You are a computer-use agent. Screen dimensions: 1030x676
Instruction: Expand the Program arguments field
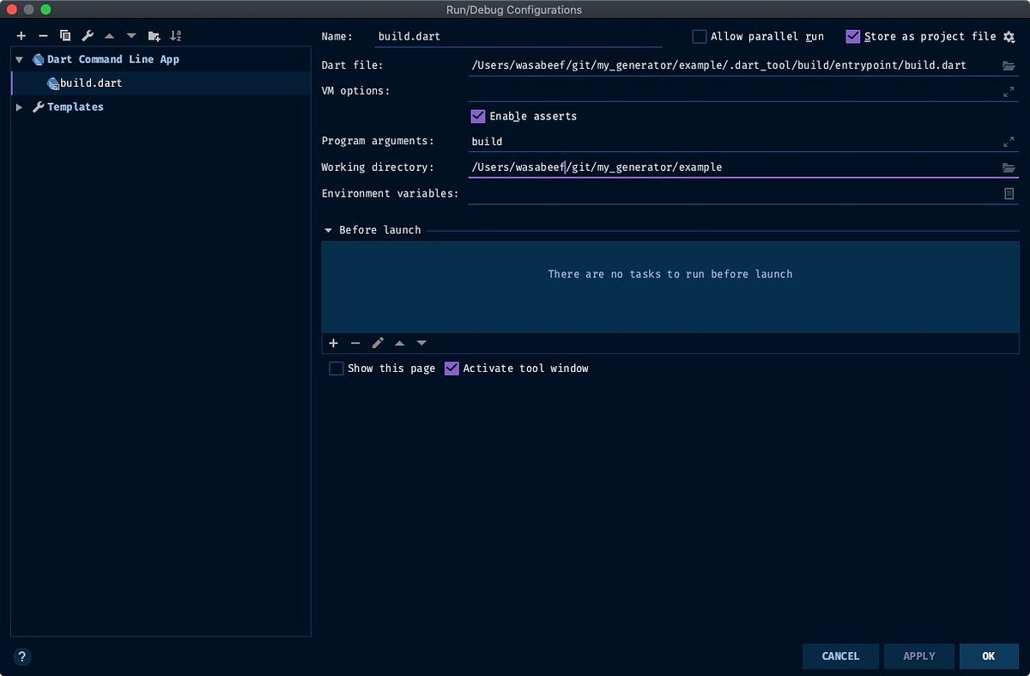point(1009,142)
